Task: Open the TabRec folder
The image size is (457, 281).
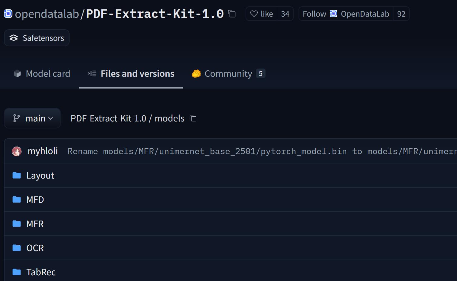Action: point(41,272)
